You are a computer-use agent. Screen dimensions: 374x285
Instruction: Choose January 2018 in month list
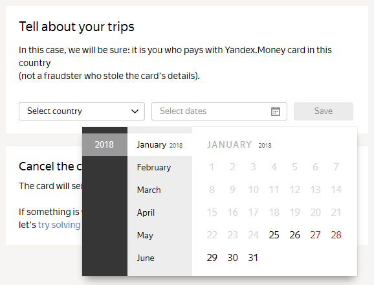coord(160,144)
